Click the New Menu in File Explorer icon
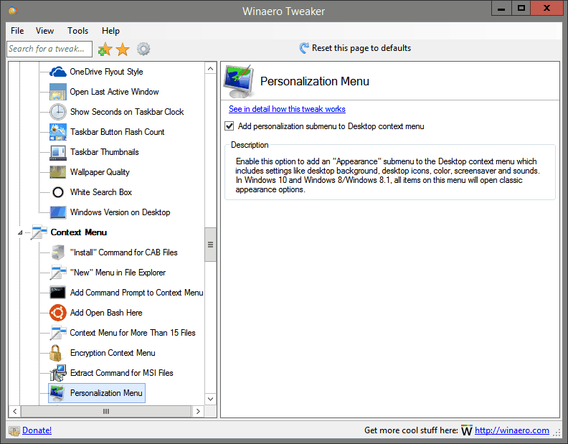This screenshot has width=568, height=444. coord(57,273)
